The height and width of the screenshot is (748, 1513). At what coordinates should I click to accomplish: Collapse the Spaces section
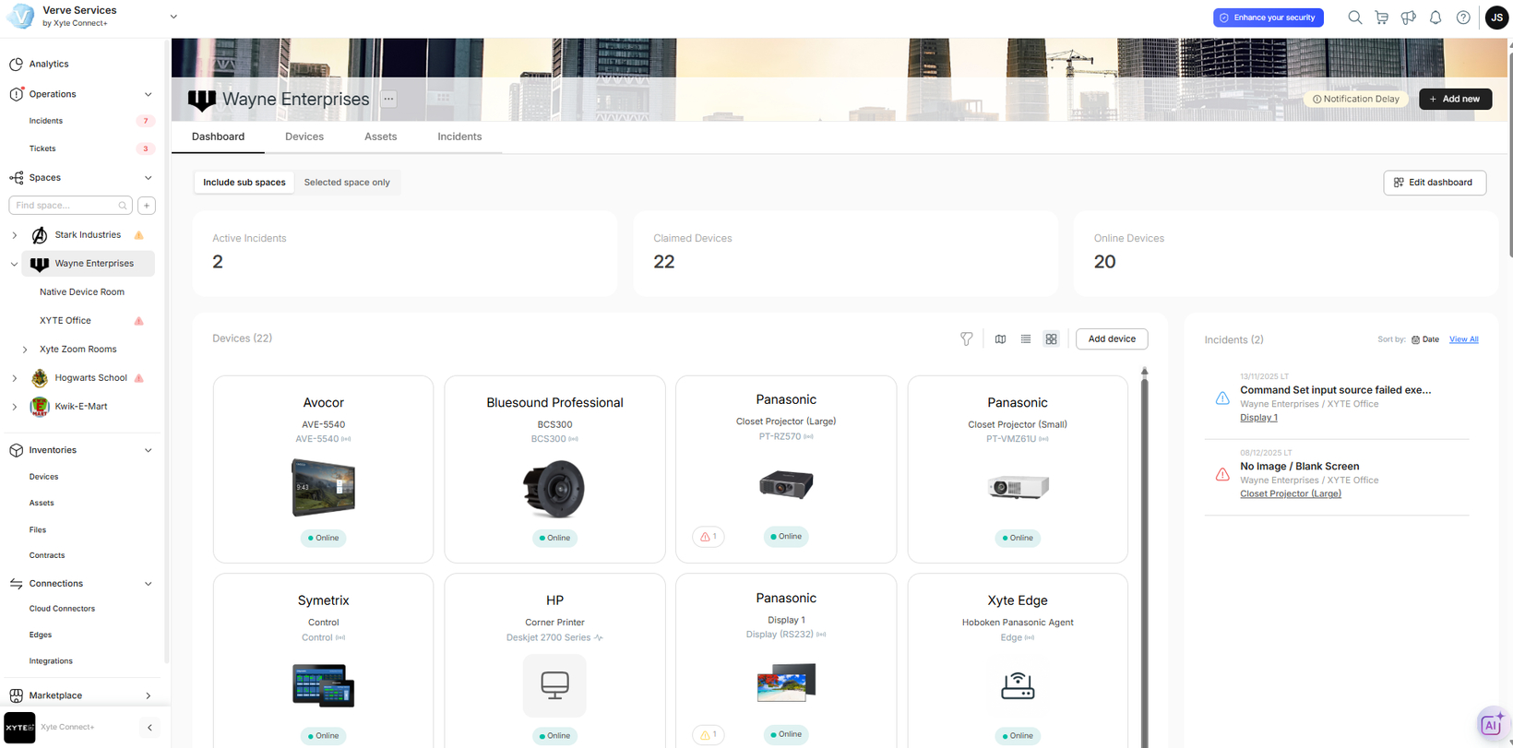148,178
